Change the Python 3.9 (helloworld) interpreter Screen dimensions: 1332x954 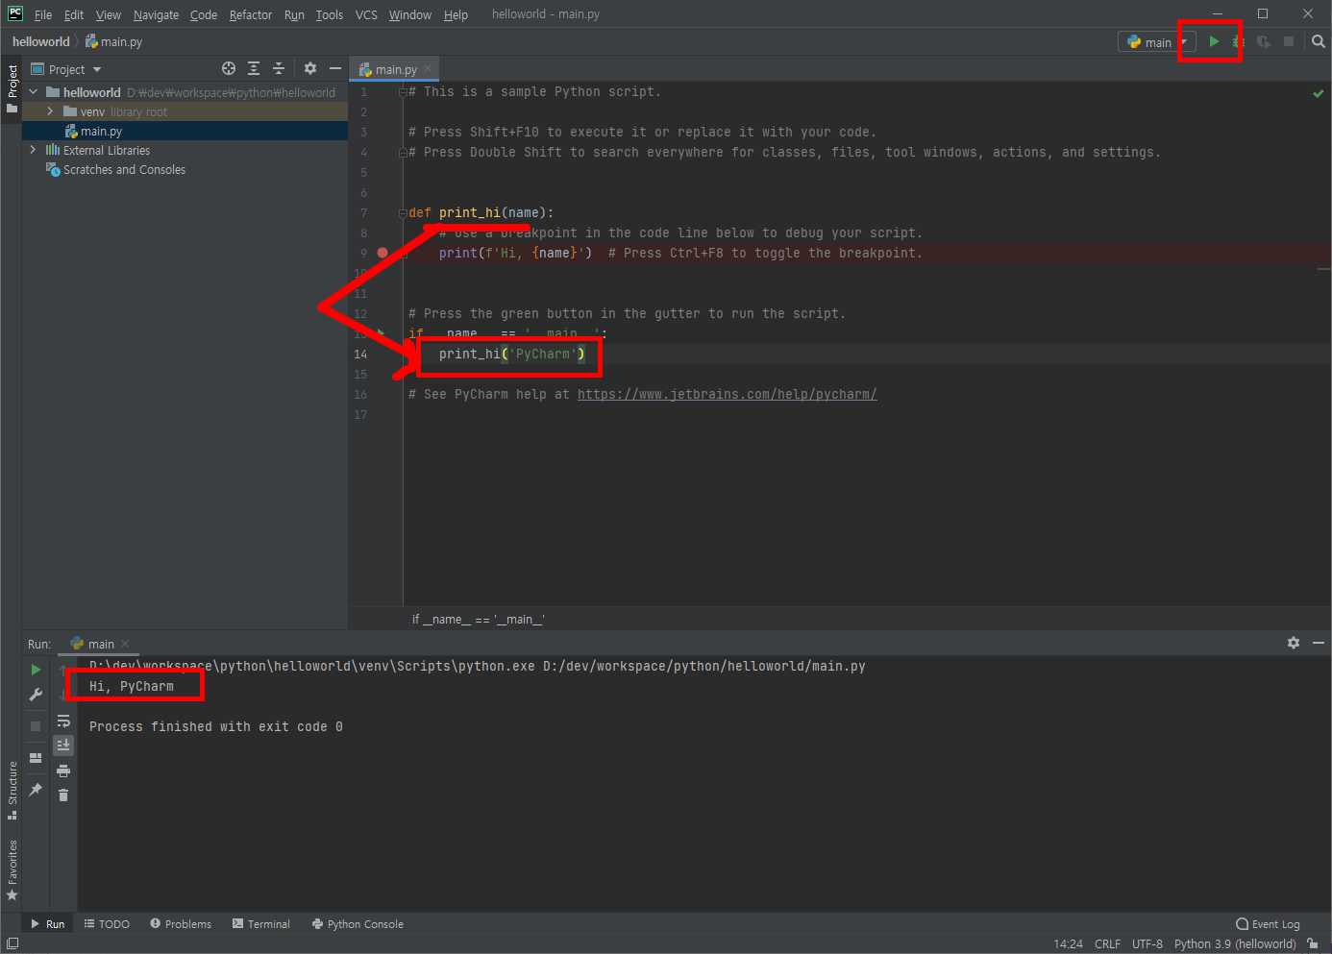pyautogui.click(x=1235, y=943)
